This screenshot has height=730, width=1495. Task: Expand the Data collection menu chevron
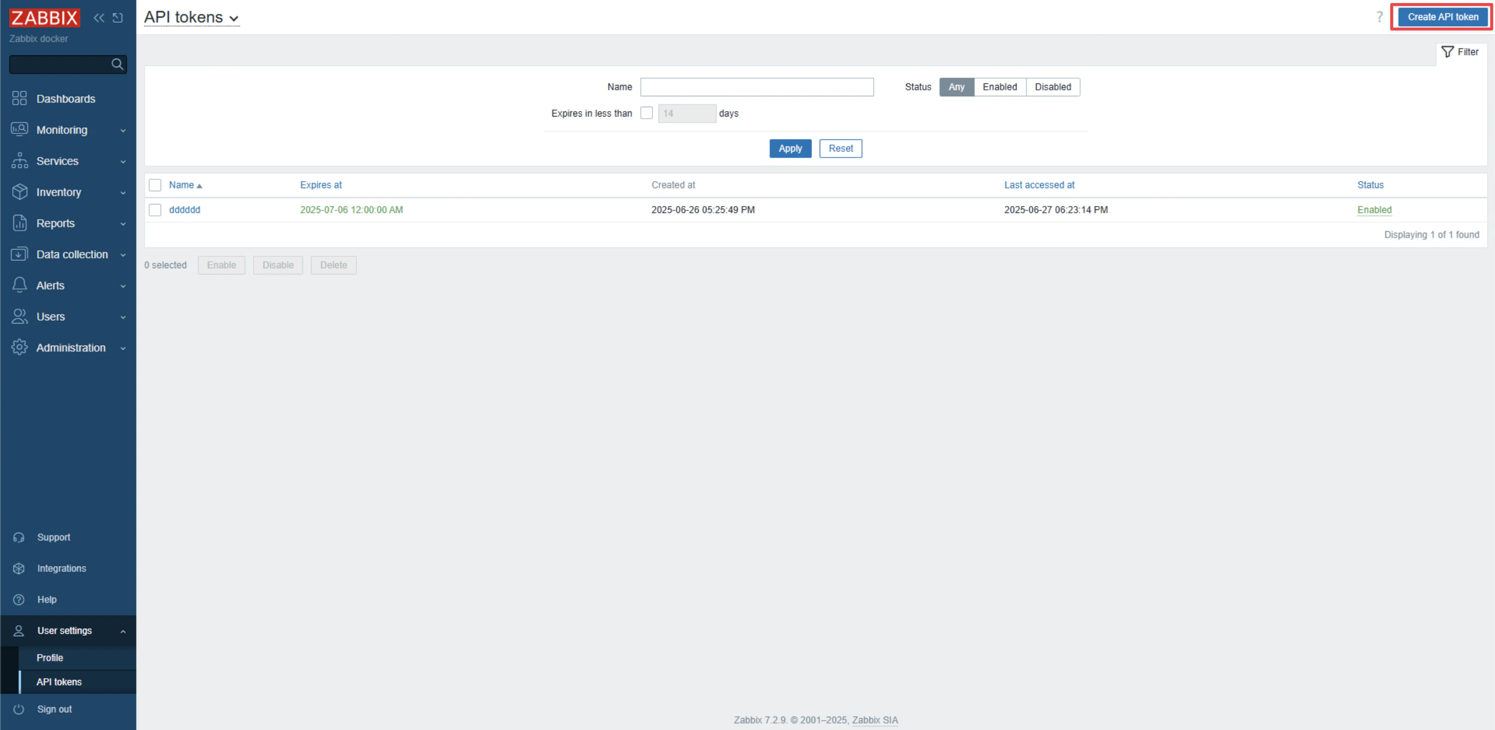[123, 255]
